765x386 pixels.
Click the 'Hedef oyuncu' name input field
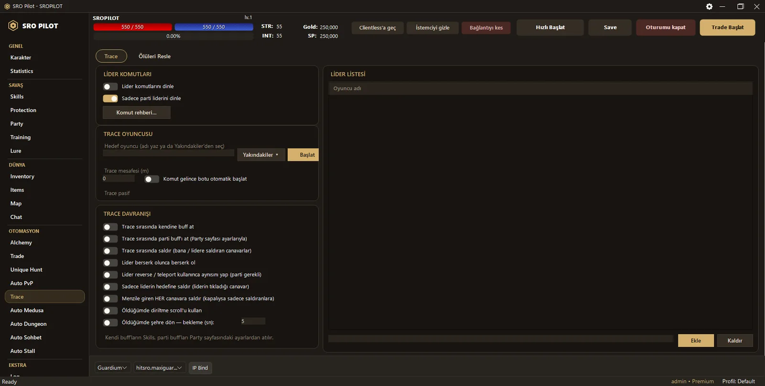(168, 153)
